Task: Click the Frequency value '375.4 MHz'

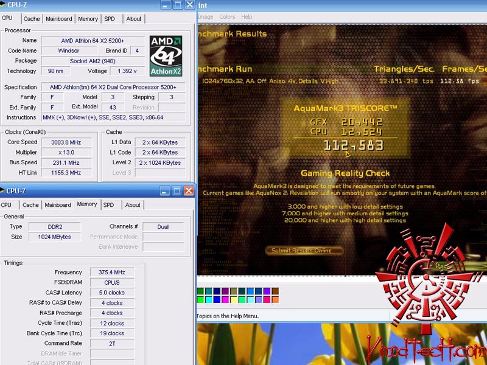Action: point(112,272)
